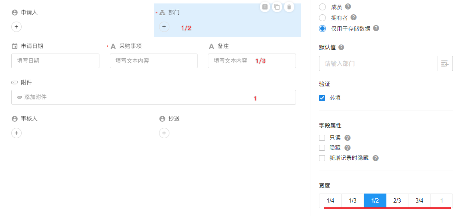Set field width to 1/3
459x216 pixels.
pyautogui.click(x=353, y=200)
